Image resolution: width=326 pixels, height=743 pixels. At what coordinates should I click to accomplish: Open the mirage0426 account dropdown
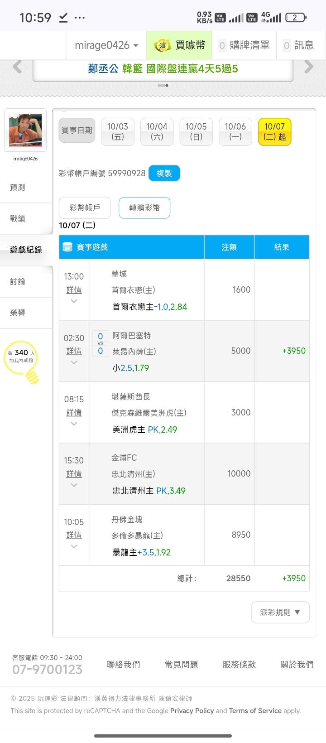106,45
